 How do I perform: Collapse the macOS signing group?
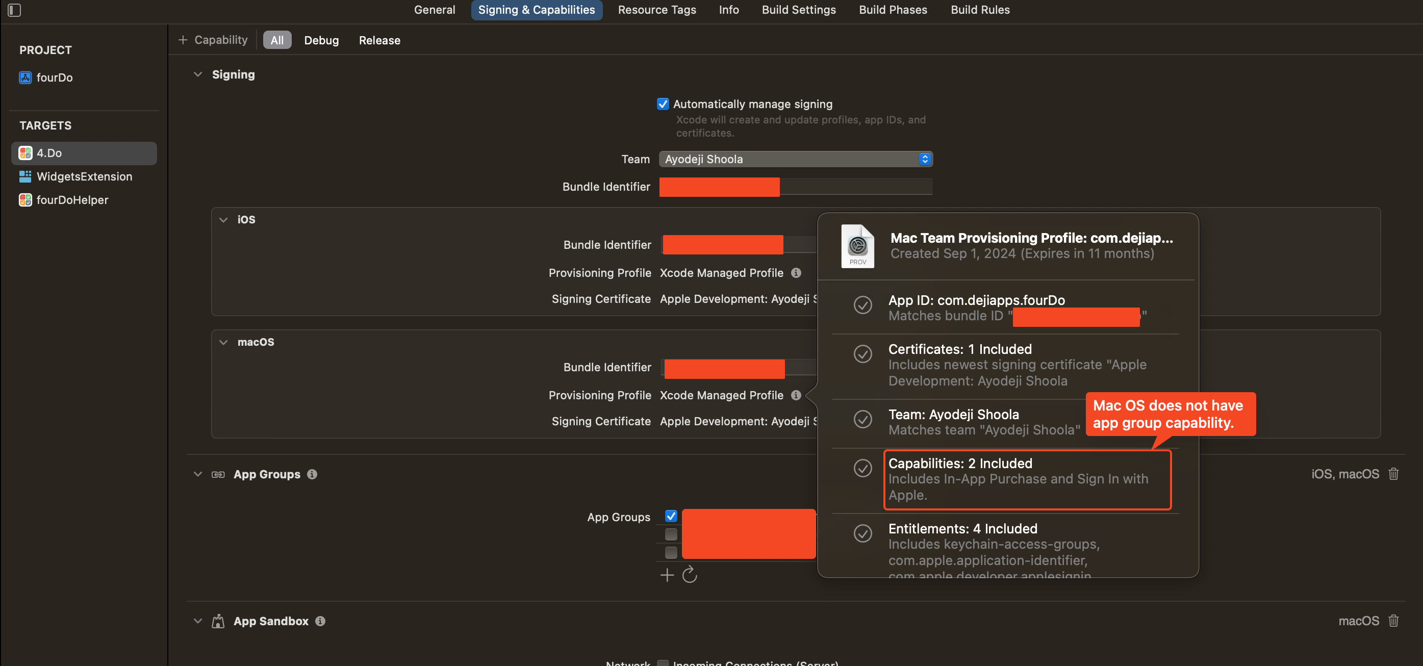[x=223, y=342]
